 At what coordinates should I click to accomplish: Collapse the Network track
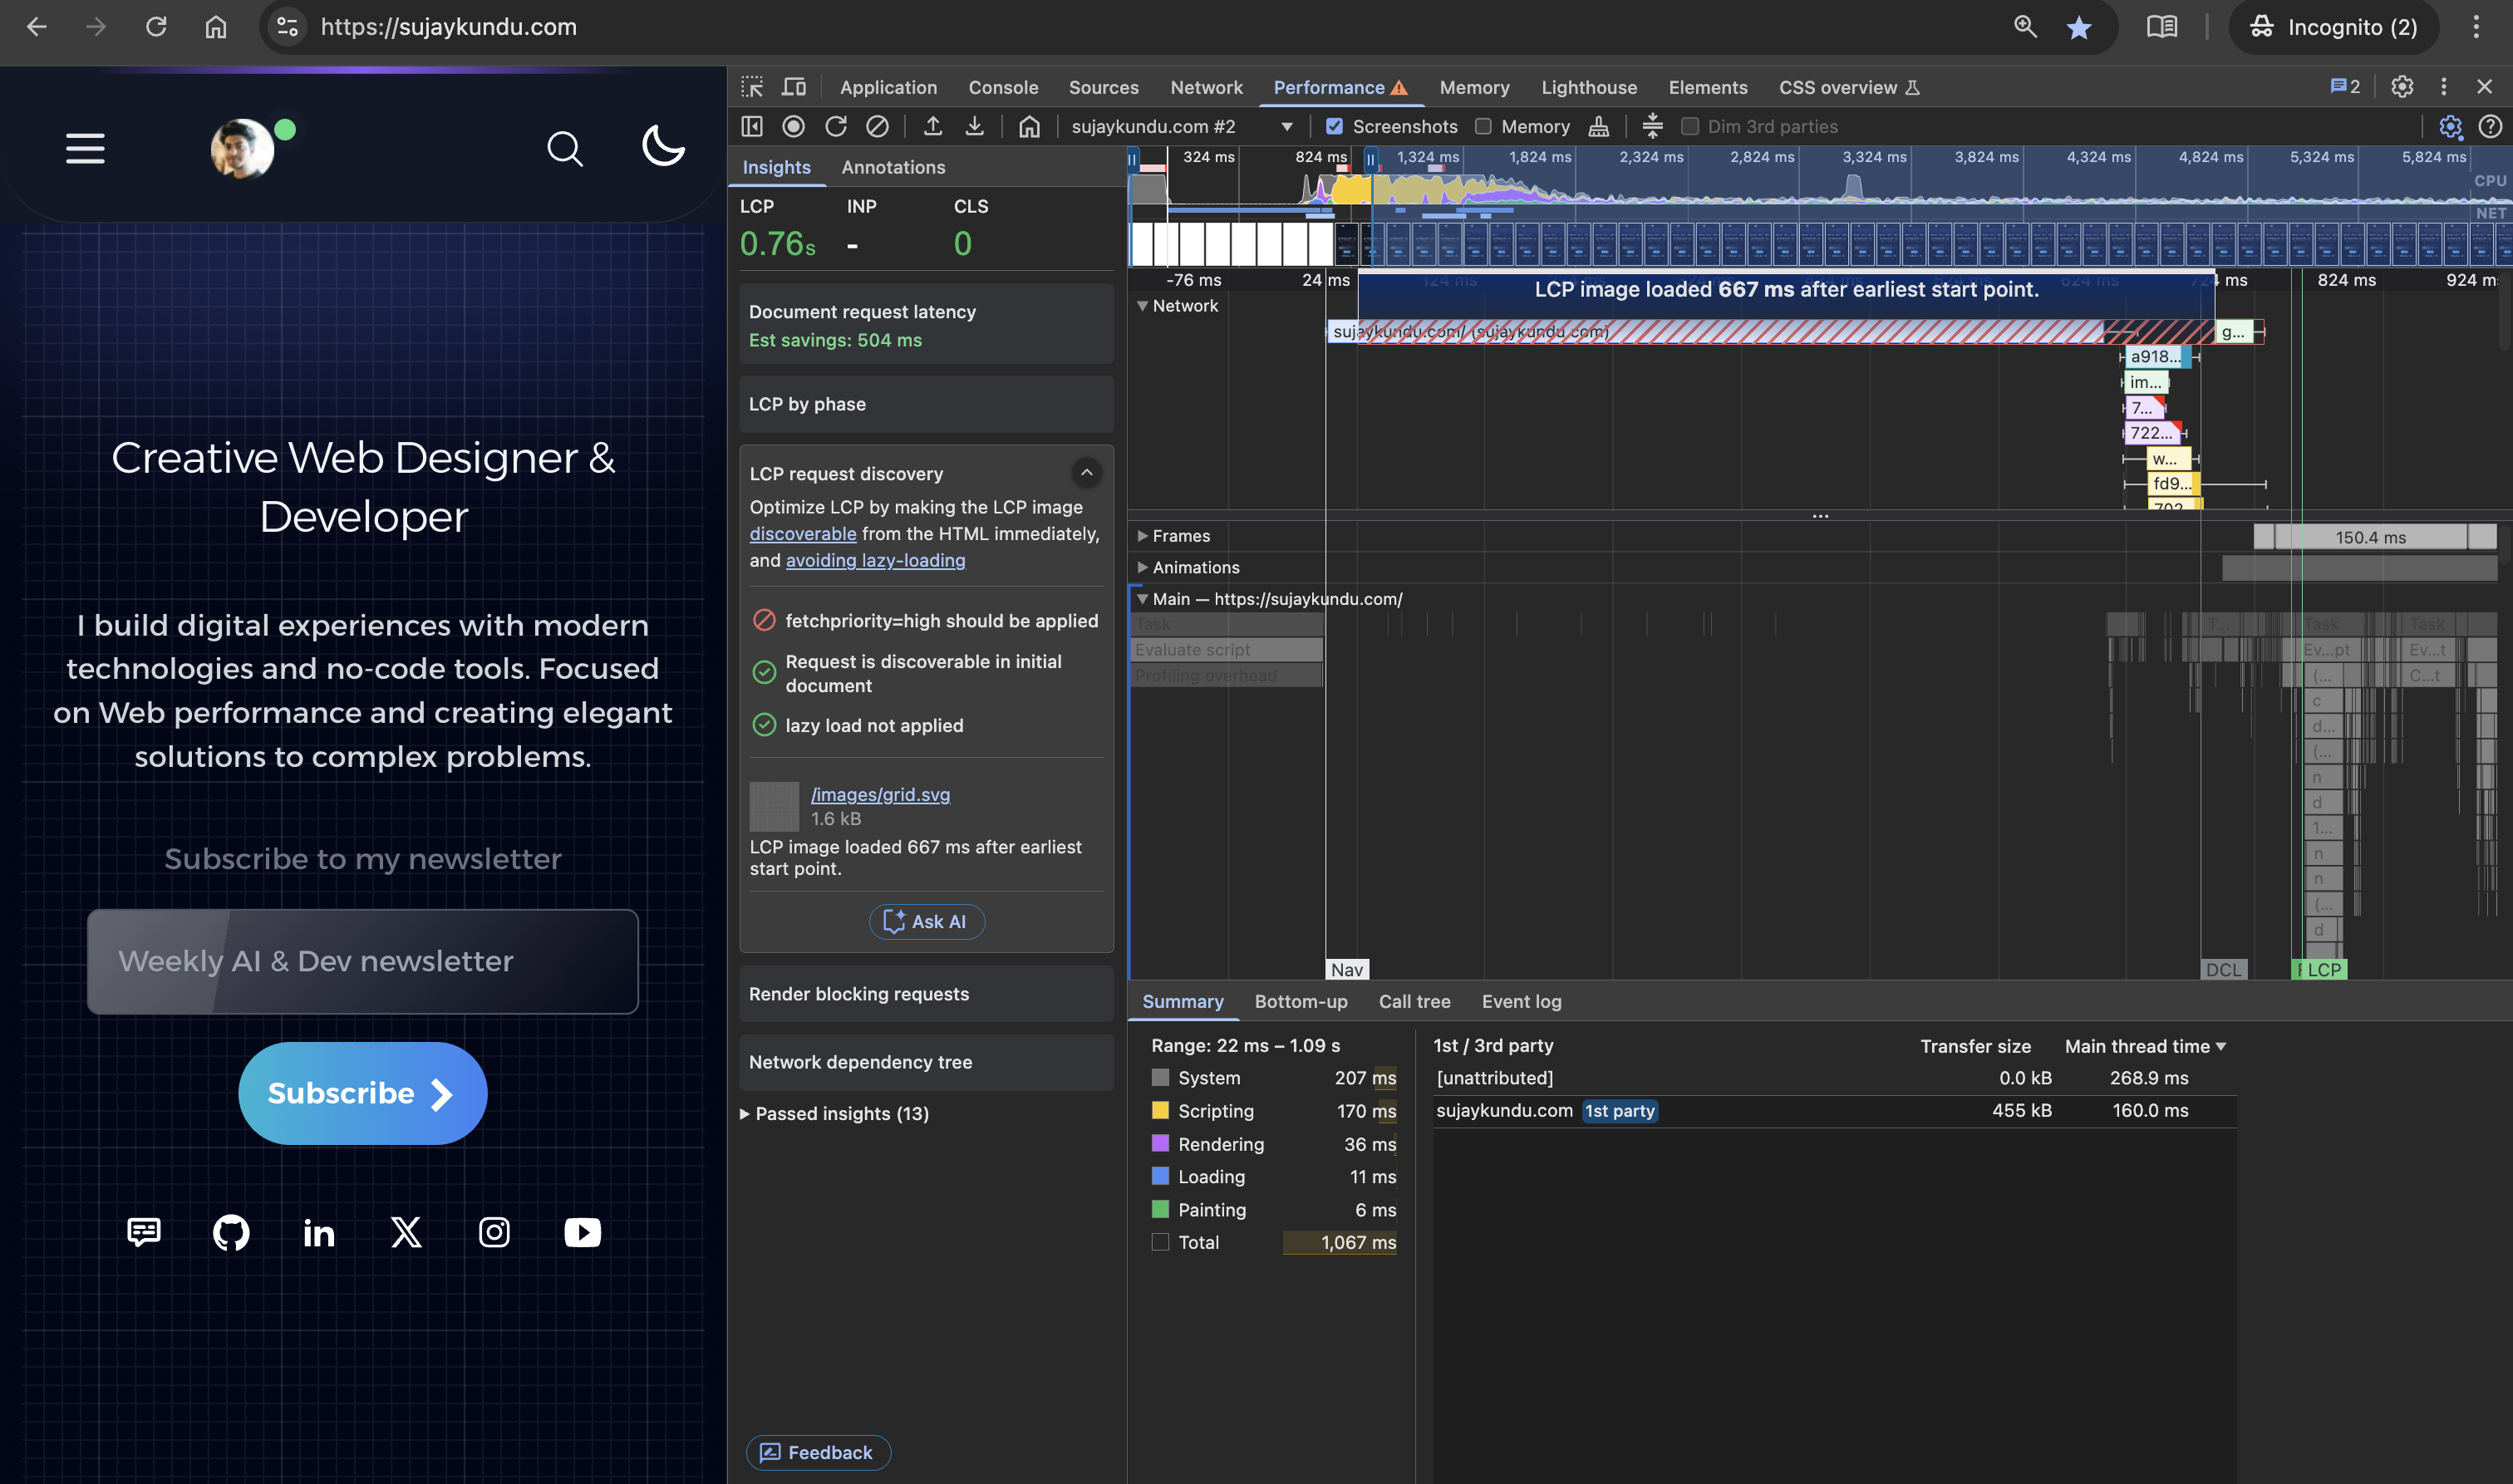click(x=1142, y=306)
